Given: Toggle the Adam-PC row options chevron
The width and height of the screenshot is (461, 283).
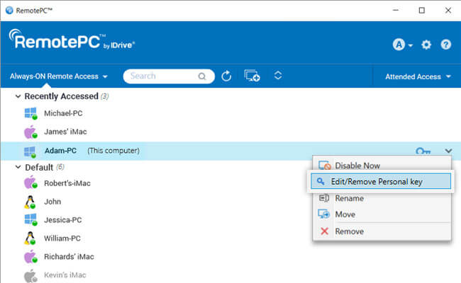Looking at the screenshot, I should pos(448,151).
